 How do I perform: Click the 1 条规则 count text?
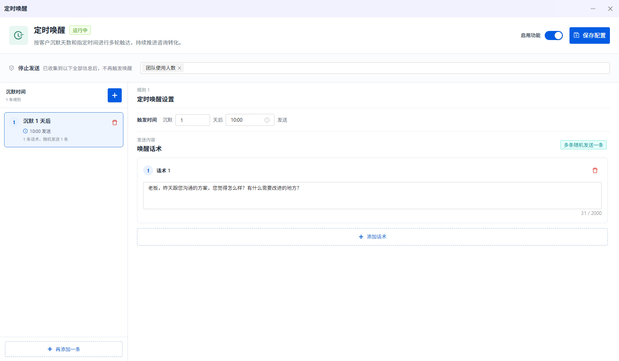(x=13, y=100)
